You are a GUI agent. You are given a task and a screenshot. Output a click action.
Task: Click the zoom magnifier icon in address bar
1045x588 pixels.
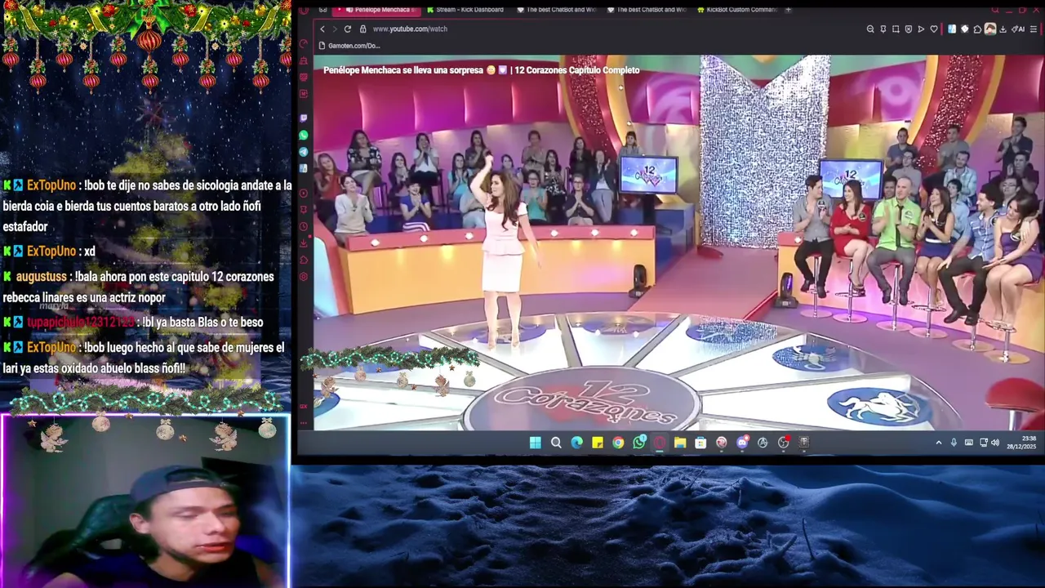click(870, 29)
